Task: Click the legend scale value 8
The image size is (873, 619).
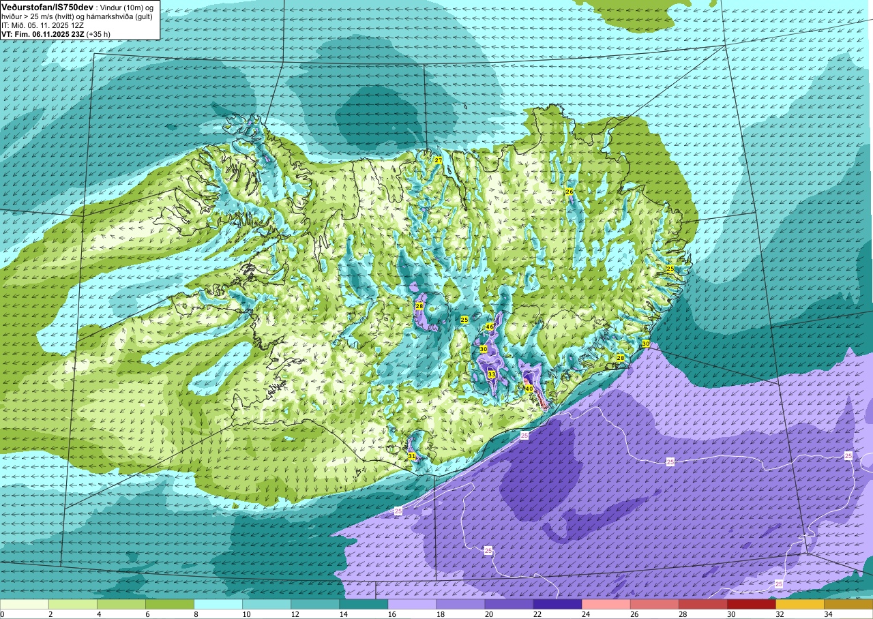Action: pyautogui.click(x=194, y=614)
